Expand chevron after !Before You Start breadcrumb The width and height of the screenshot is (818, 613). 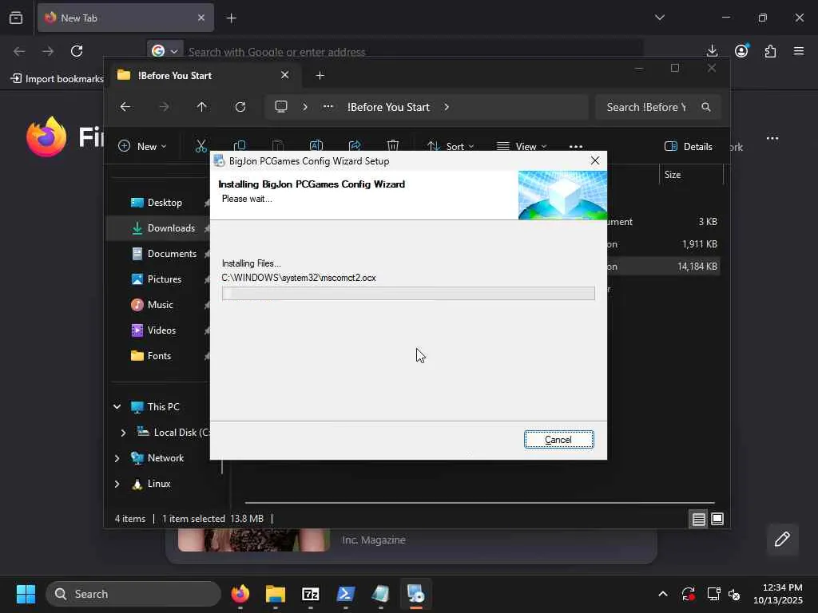pyautogui.click(x=447, y=107)
